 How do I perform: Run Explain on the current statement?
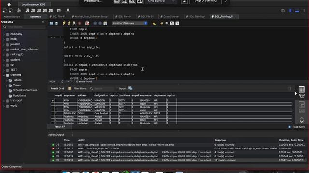(74, 23)
